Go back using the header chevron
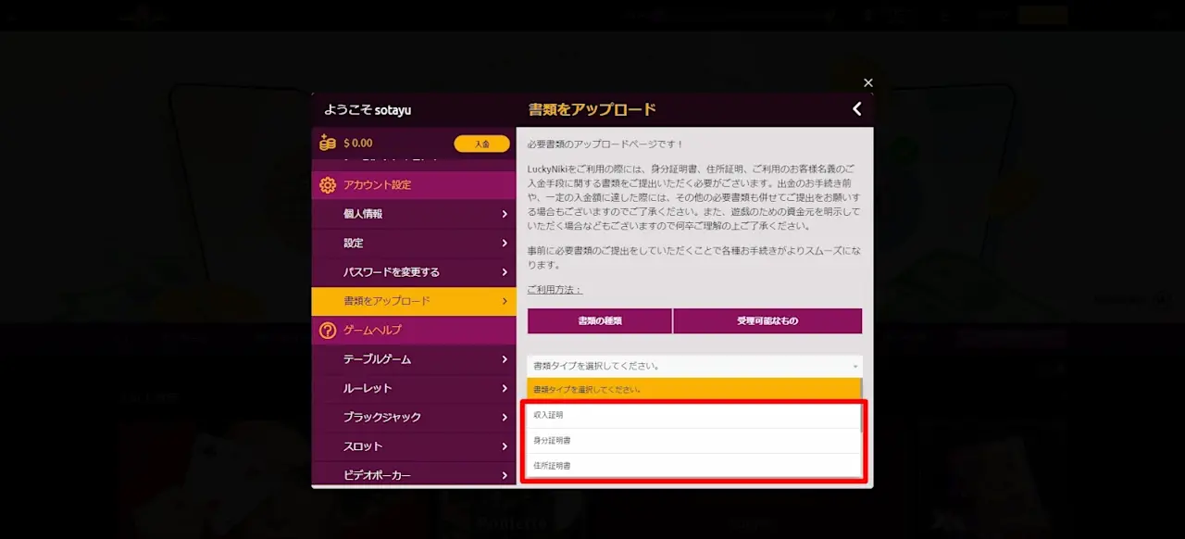1185x539 pixels. (857, 109)
